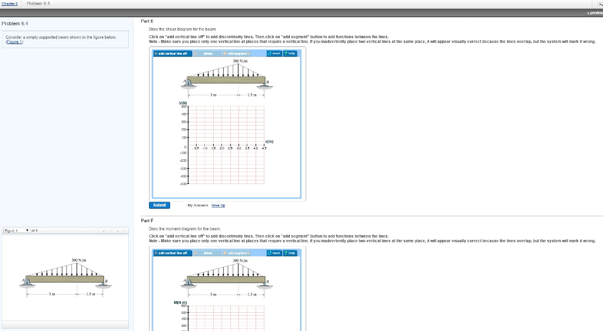Image resolution: width=603 pixels, height=331 pixels.
Task: Open the Figure 1 selector dropdown
Action: click(16, 231)
